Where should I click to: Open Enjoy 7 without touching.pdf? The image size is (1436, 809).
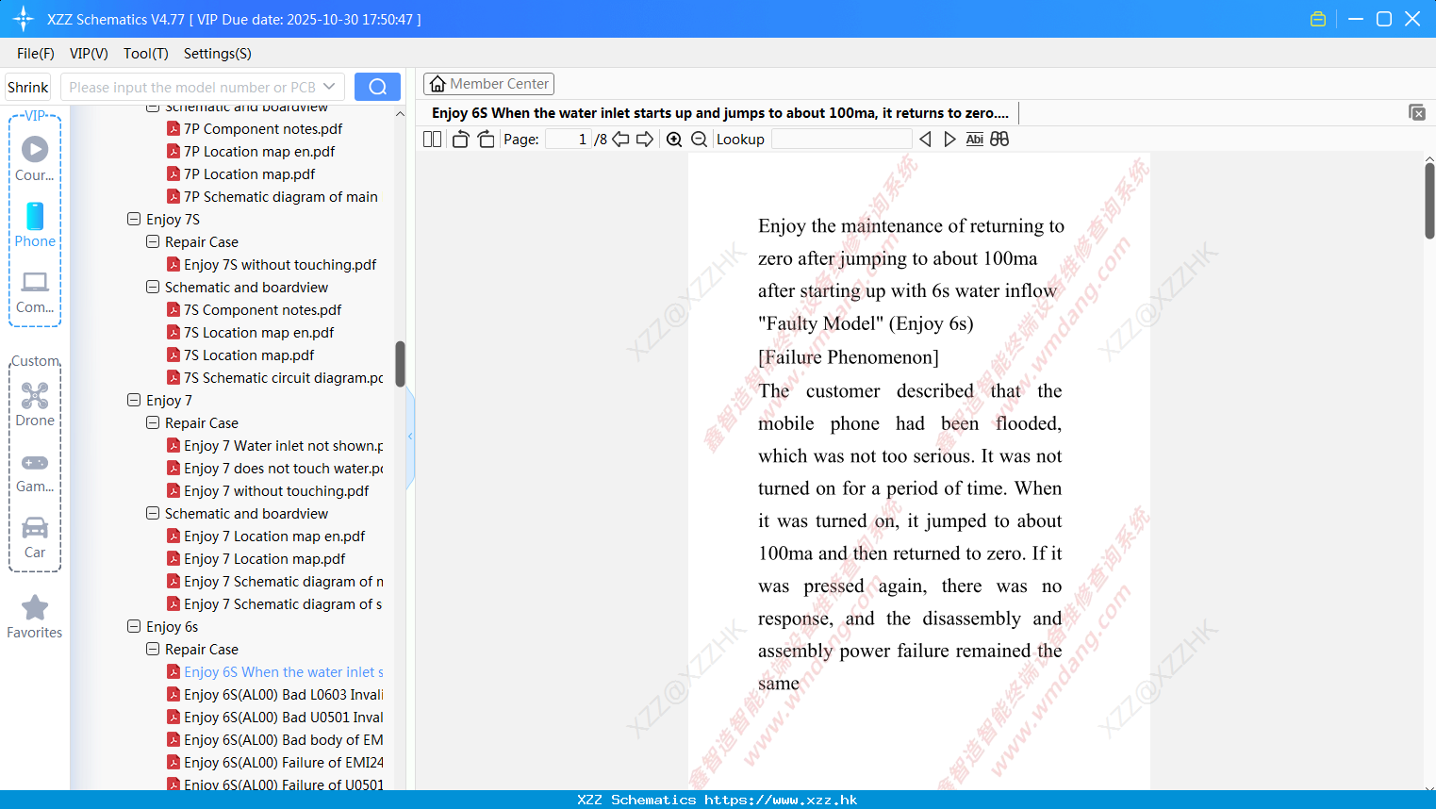tap(276, 490)
